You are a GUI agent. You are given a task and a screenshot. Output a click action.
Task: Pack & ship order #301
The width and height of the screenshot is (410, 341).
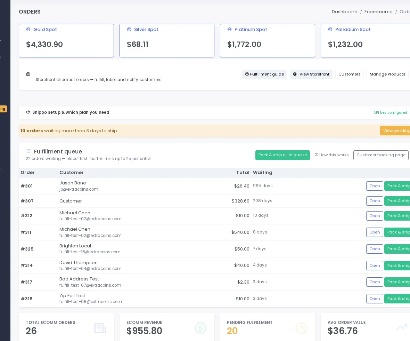(397, 186)
